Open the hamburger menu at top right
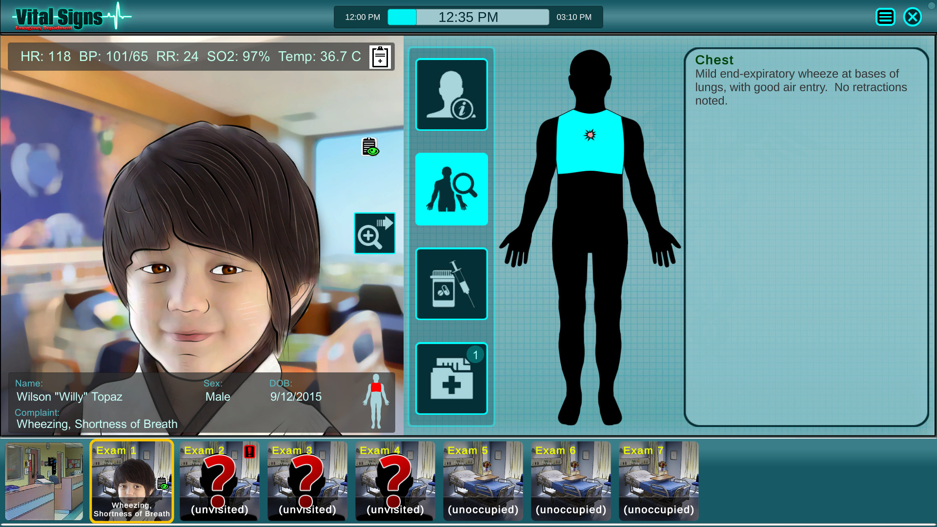Screen dimensions: 937x527 pyautogui.click(x=885, y=17)
